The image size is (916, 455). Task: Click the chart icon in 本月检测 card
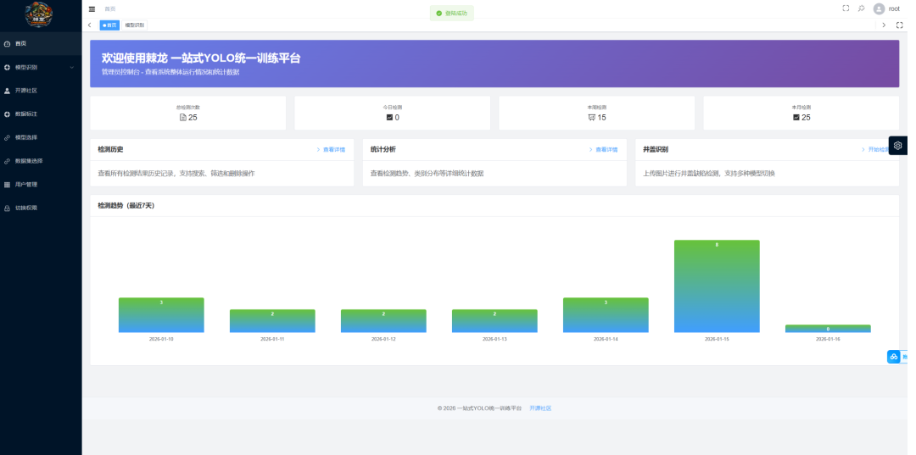(796, 117)
